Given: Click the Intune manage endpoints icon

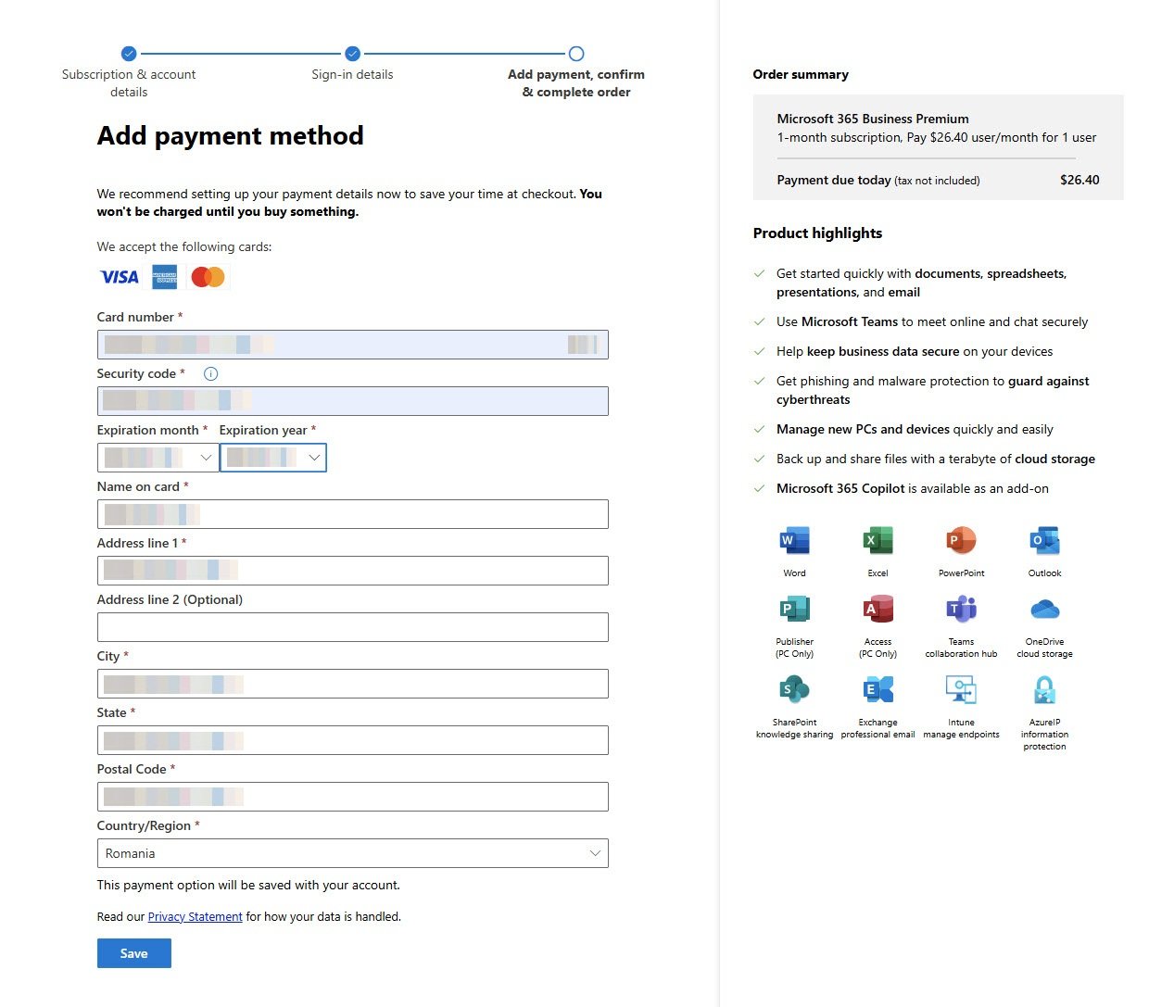Looking at the screenshot, I should click(961, 689).
